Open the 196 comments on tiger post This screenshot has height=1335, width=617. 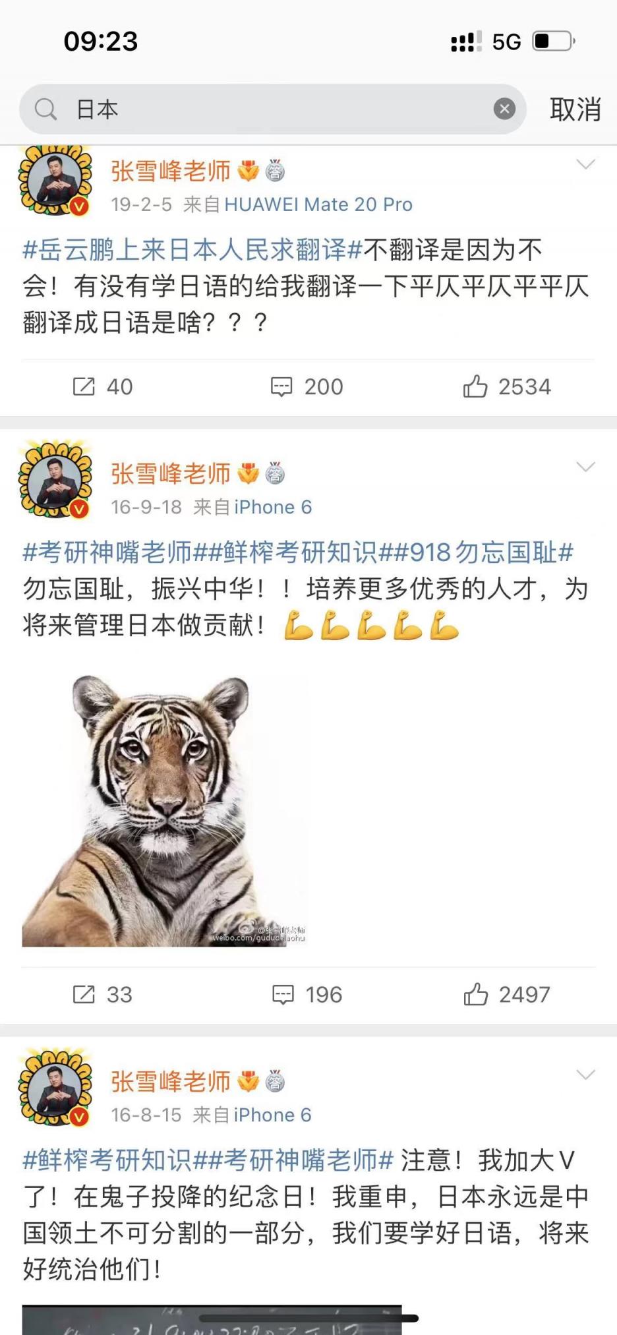(x=307, y=994)
